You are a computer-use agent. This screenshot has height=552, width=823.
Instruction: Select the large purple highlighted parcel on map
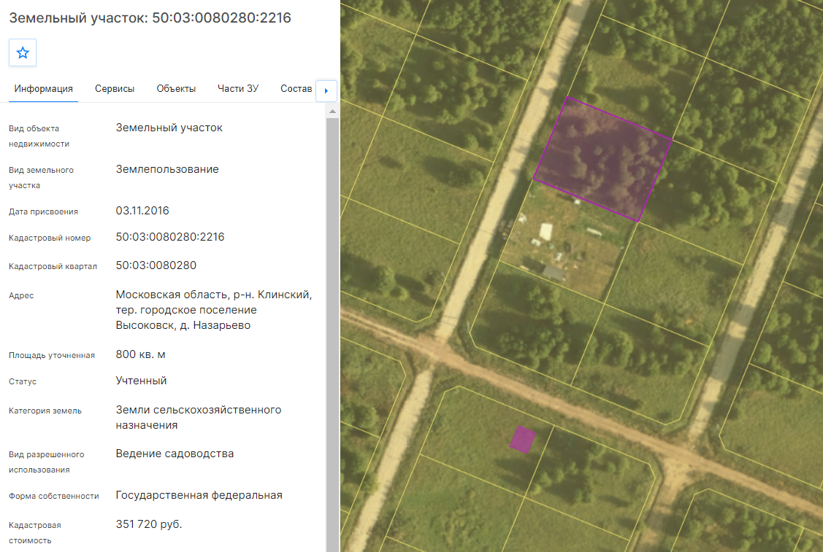603,159
